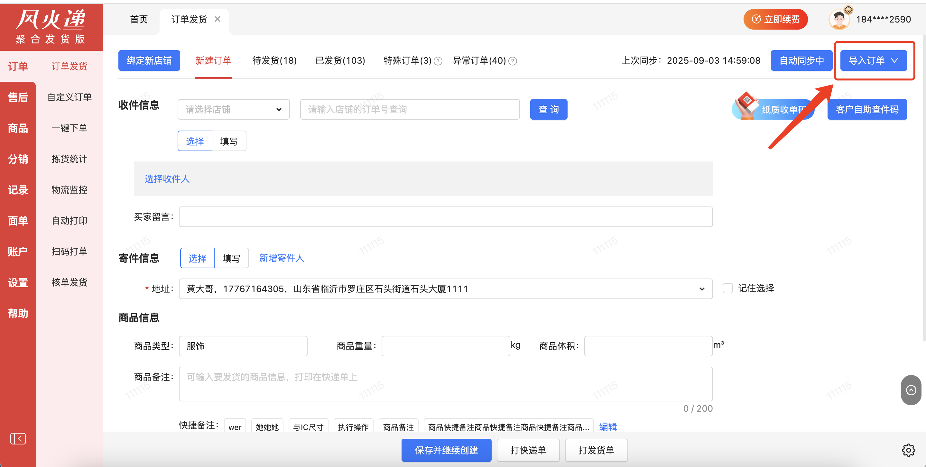Image resolution: width=926 pixels, height=467 pixels.
Task: Click the 选择收件人 link
Action: 167,179
